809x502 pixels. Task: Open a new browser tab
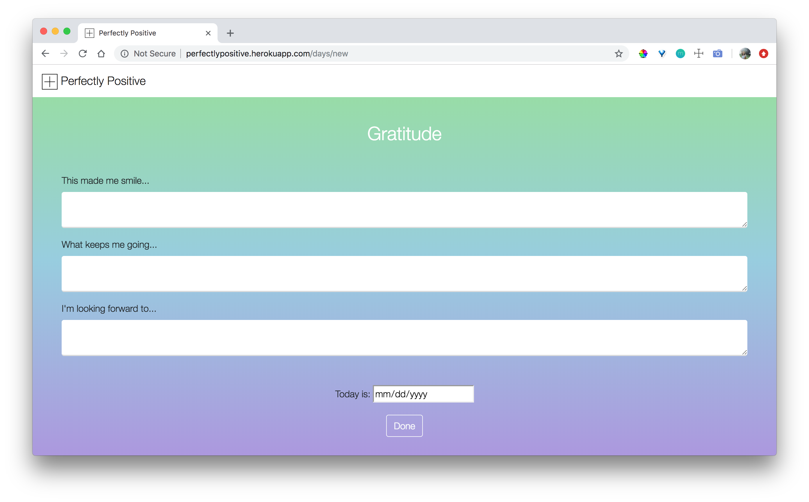(230, 33)
